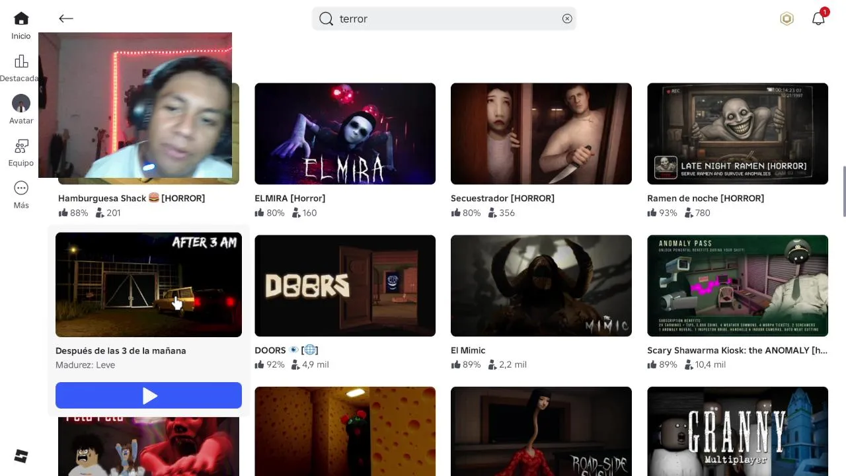Click the Roblox logo icon at sidebar bottom
The width and height of the screenshot is (846, 476).
[x=21, y=456]
